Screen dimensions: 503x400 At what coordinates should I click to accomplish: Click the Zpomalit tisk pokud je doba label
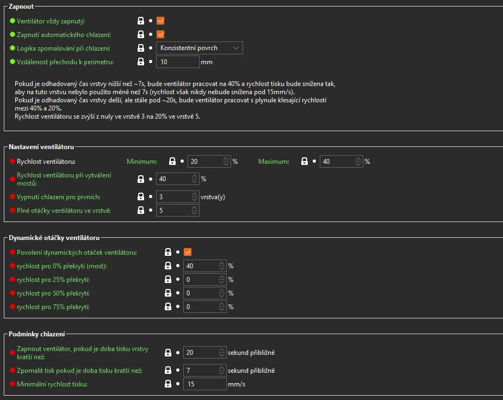tap(79, 371)
